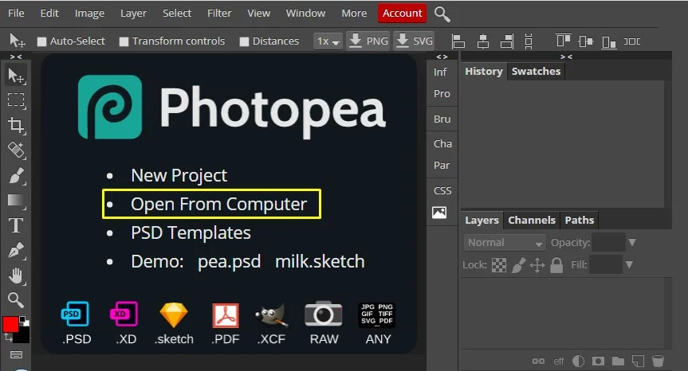Add a layer effect via eff
This screenshot has height=371, width=688.
pos(559,361)
